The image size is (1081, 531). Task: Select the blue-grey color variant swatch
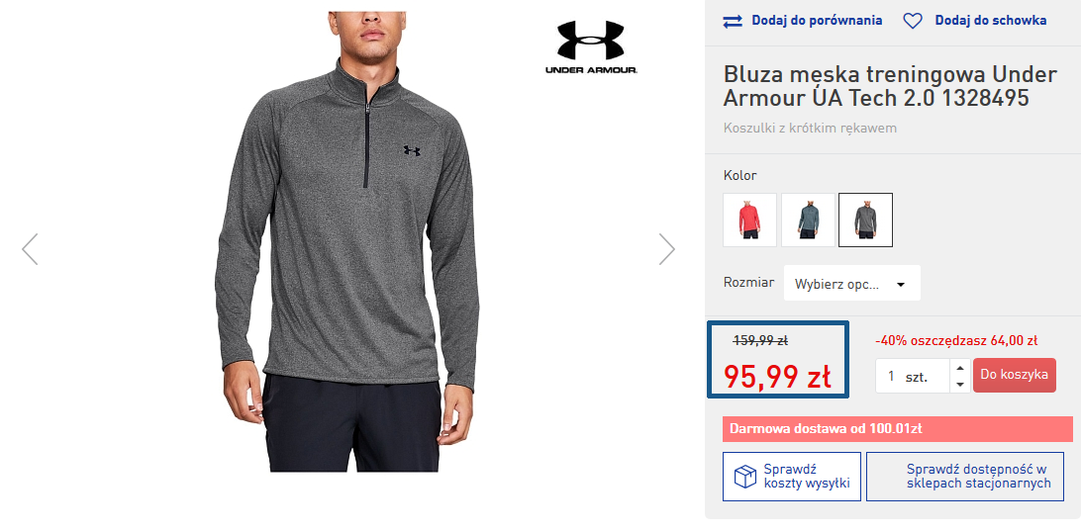808,220
